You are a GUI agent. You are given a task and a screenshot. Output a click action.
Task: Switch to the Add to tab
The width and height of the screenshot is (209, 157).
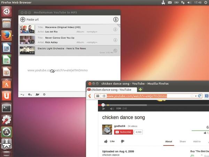pyautogui.click(x=197, y=142)
